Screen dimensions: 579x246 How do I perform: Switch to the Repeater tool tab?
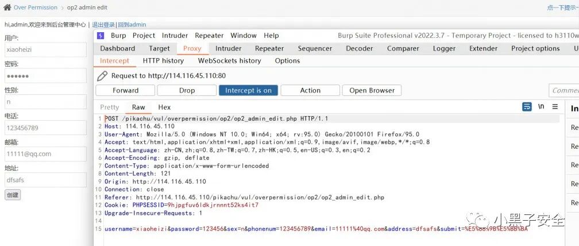[269, 49]
